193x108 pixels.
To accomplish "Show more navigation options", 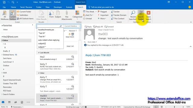I will click(28, 102).
